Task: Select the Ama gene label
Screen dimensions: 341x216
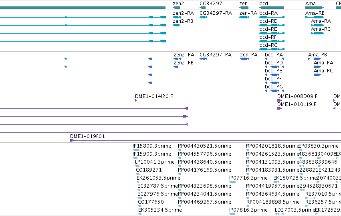Action: [310, 4]
